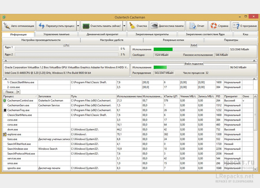Run Очистить память сейчас! memory cleanup
Screen dimensions: 260x188
pyautogui.click(x=101, y=26)
